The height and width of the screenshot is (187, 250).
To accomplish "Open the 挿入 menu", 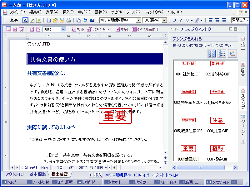I will click(68, 12).
